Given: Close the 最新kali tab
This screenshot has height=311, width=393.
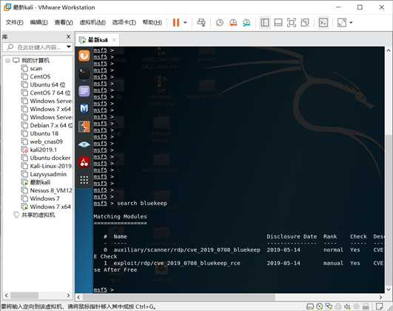Looking at the screenshot, I should pyautogui.click(x=115, y=40).
